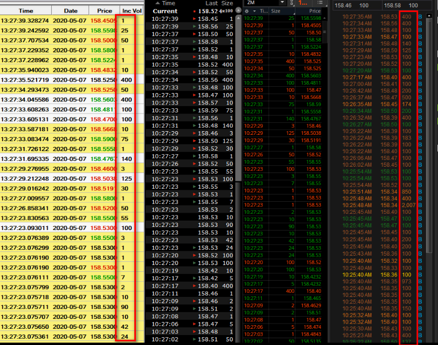
Task: Click price 158.4767 in yellow table
Action: coord(103,159)
